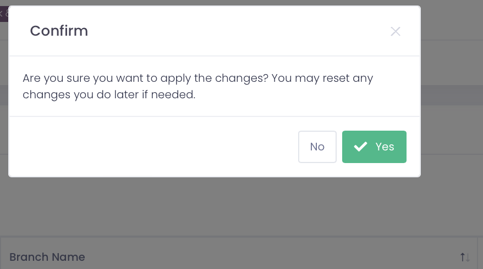Screen dimensions: 483x269
Task: Close the Confirm dialog with the X
Action: pos(395,31)
